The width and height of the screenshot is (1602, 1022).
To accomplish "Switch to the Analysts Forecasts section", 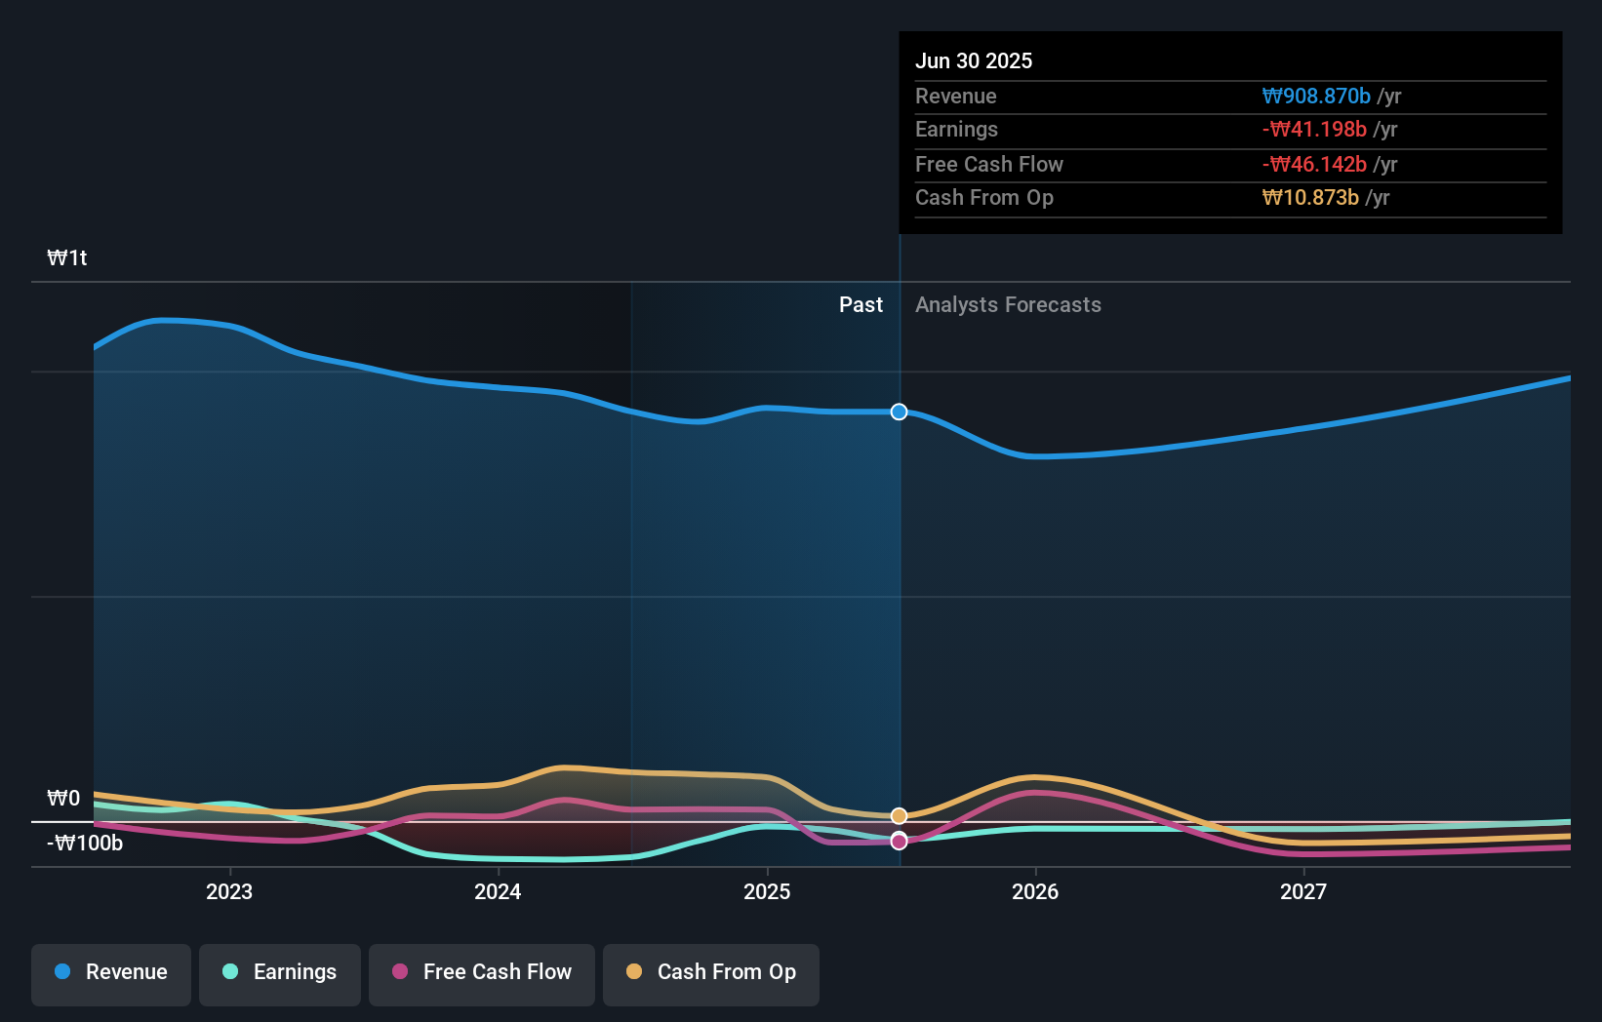I will click(1008, 304).
